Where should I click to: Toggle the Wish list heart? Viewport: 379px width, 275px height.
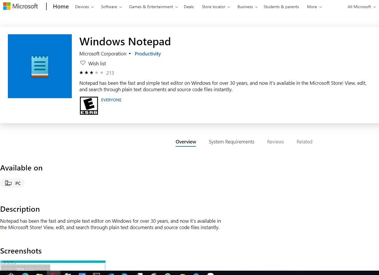pyautogui.click(x=83, y=63)
